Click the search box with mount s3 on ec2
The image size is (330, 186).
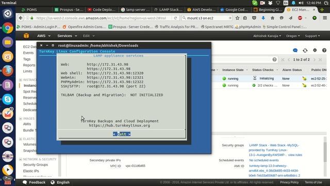pos(206,18)
